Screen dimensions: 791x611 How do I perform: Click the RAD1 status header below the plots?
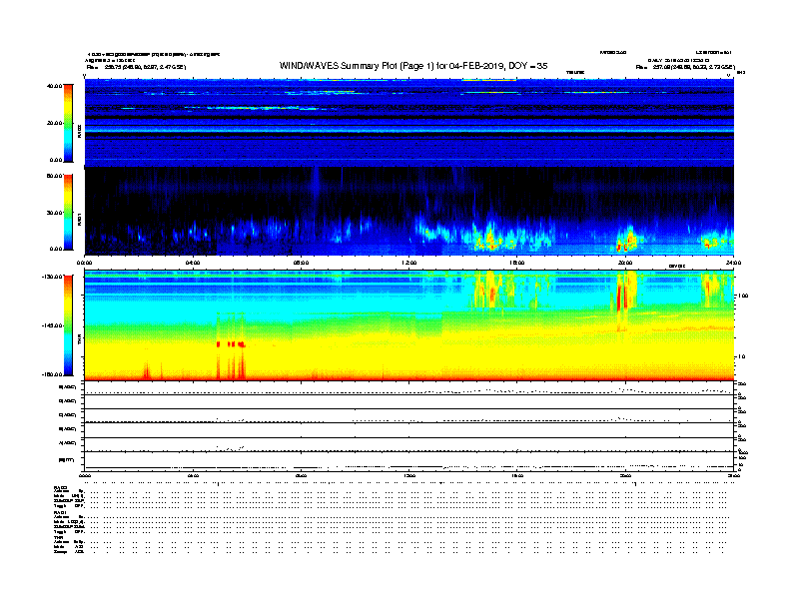60,513
